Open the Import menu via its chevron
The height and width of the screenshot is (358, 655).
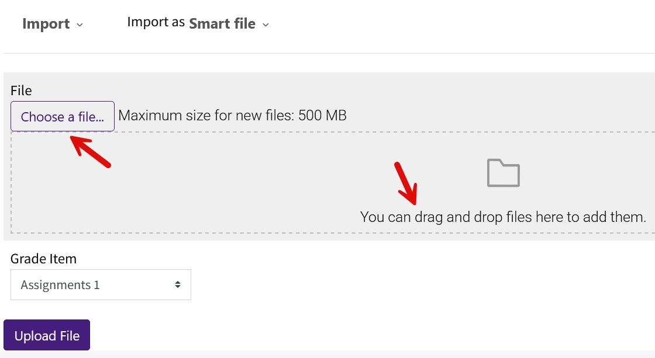click(80, 25)
